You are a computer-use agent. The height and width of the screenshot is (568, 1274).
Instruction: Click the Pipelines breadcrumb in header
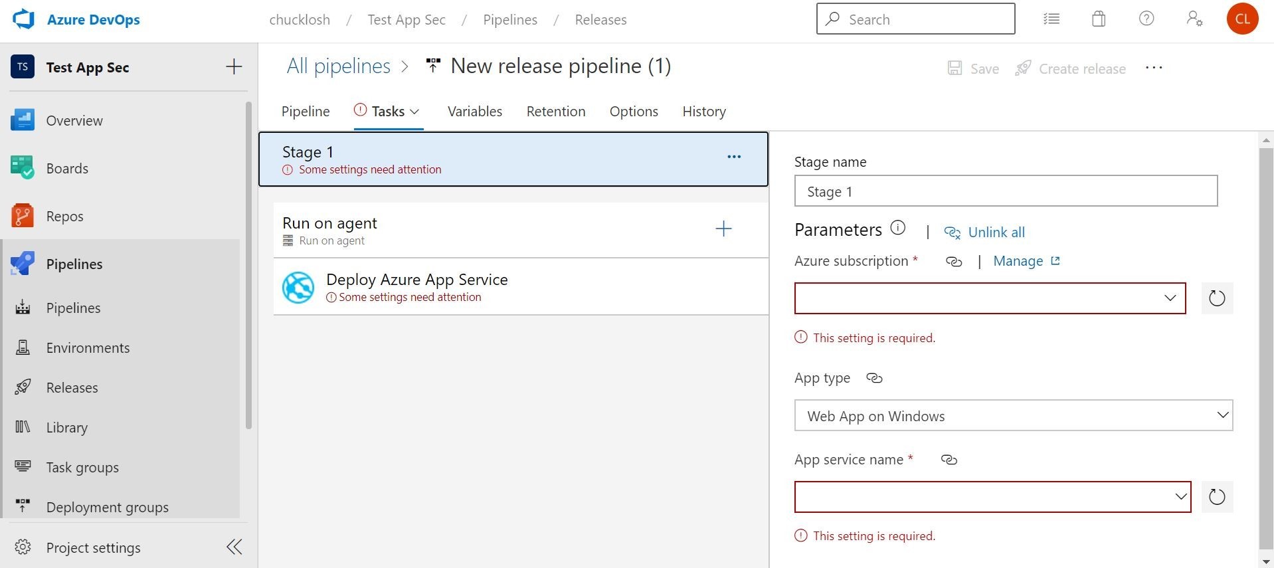click(x=510, y=19)
